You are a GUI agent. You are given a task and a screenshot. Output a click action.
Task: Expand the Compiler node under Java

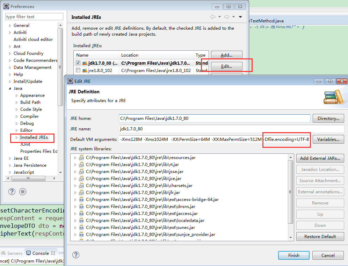coord(17,116)
